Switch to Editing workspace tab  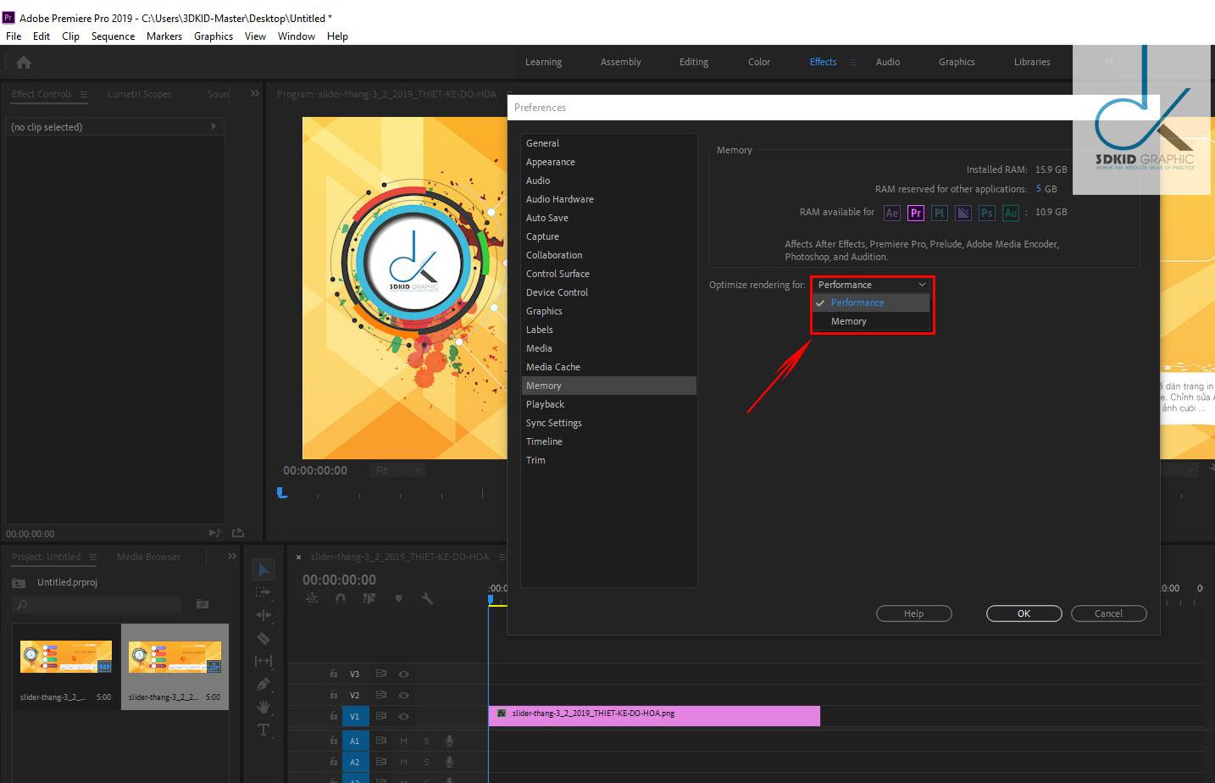pos(694,62)
